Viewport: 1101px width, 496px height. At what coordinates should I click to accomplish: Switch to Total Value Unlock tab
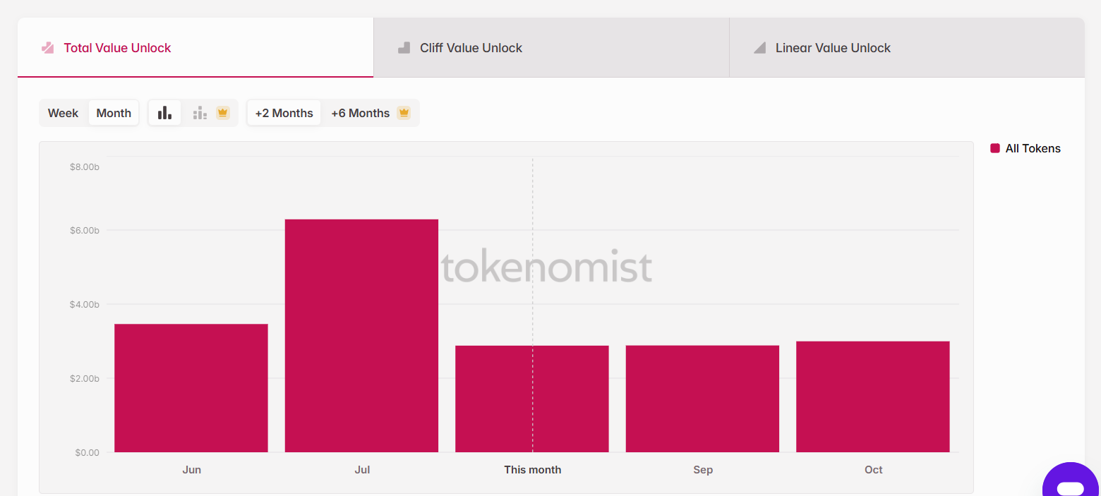117,48
